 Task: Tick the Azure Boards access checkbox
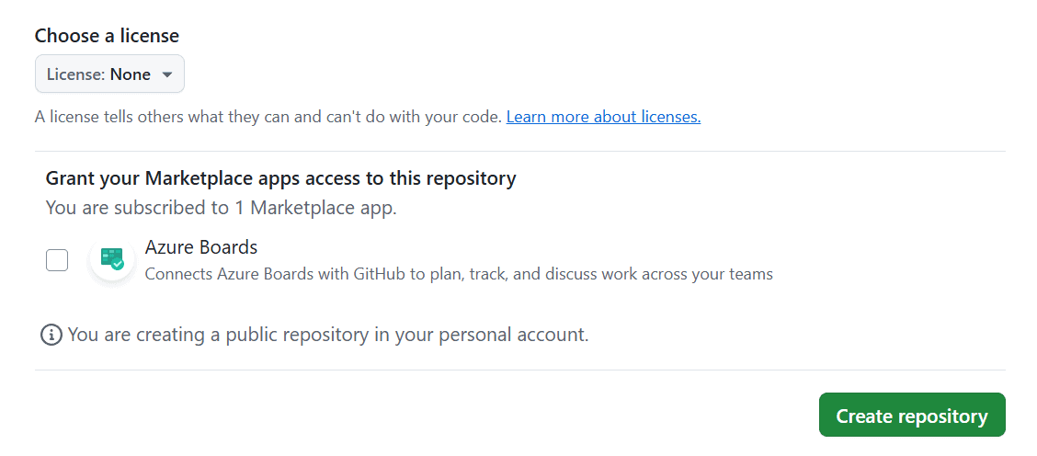pyautogui.click(x=57, y=260)
